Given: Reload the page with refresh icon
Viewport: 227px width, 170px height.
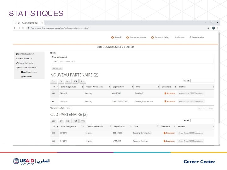Looking at the screenshot, I should tap(23, 28).
